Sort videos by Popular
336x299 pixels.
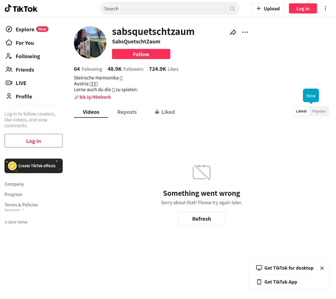coord(319,111)
